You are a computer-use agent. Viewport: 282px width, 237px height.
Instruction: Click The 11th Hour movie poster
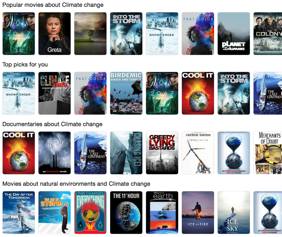tap(126, 212)
